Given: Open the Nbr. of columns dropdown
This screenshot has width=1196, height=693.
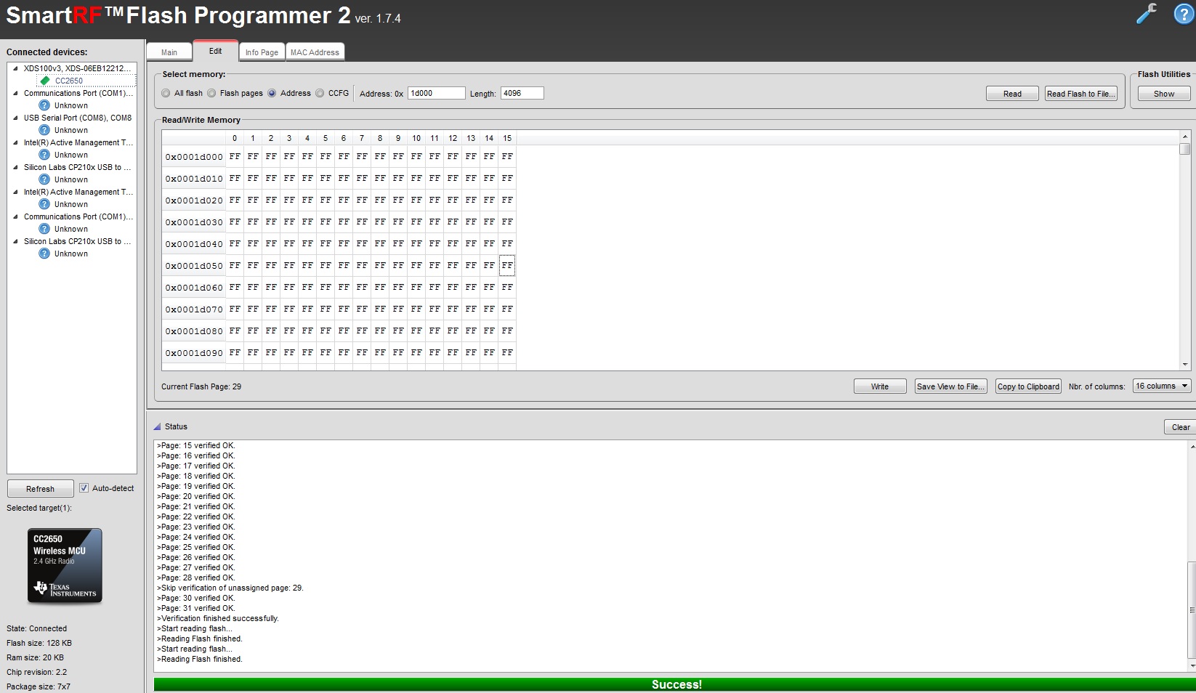Looking at the screenshot, I should click(1162, 386).
